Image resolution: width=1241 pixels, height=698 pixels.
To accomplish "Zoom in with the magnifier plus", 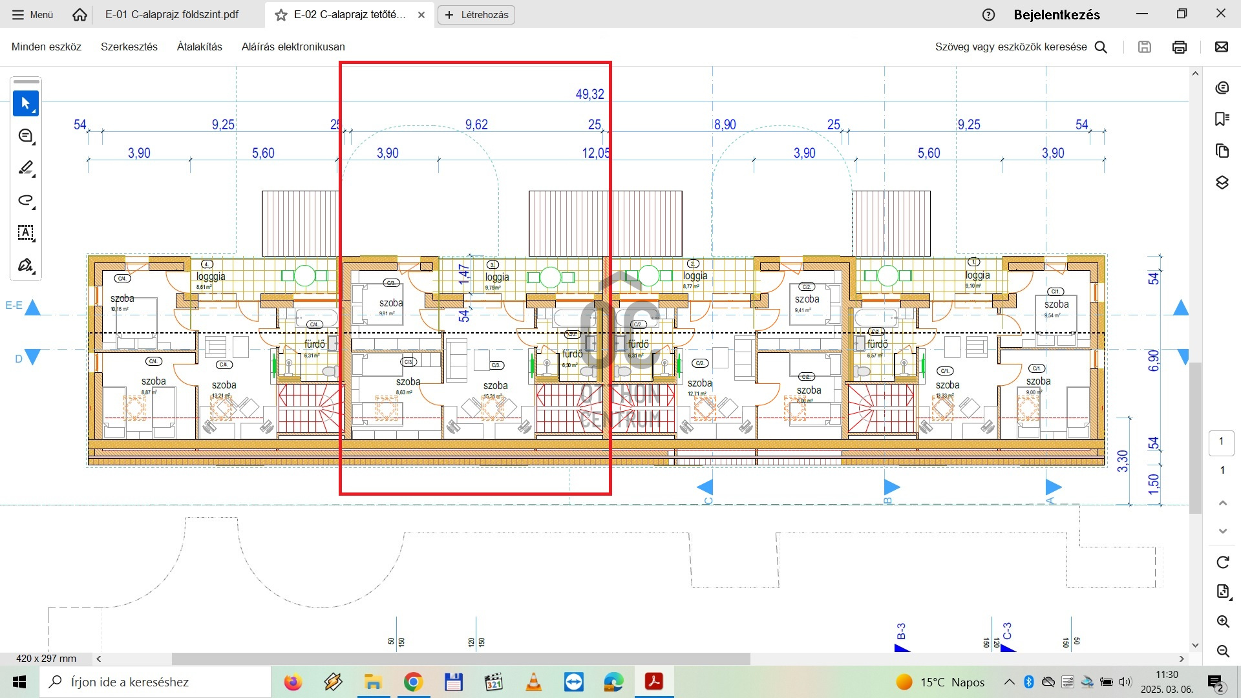I will click(x=1222, y=622).
